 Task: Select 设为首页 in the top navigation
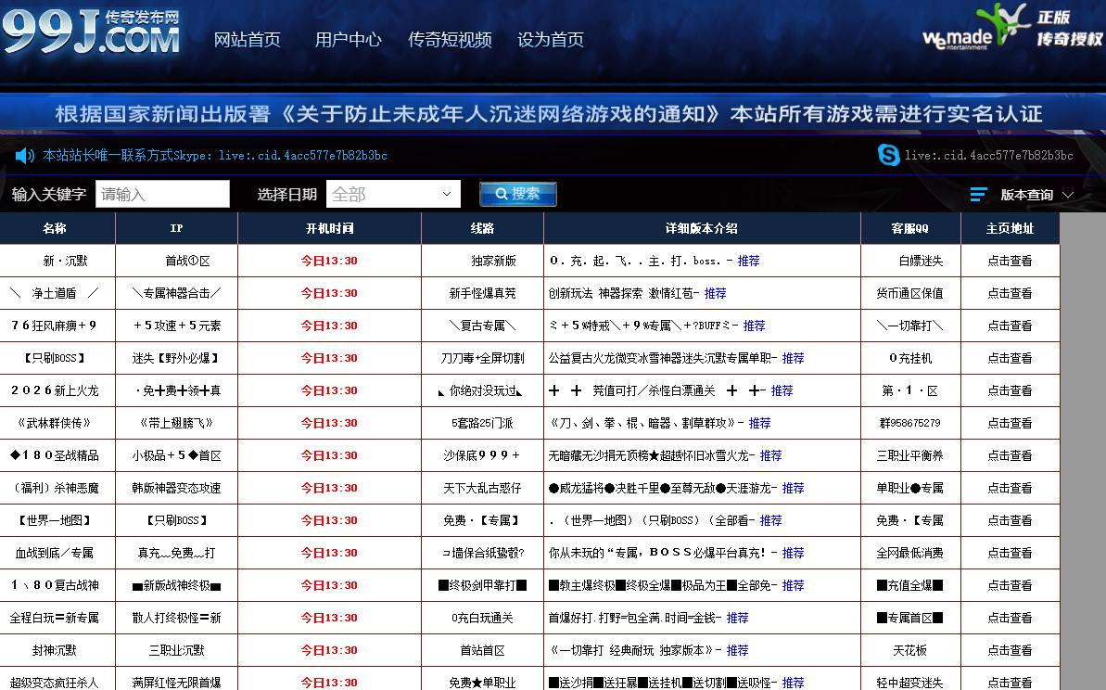click(550, 40)
